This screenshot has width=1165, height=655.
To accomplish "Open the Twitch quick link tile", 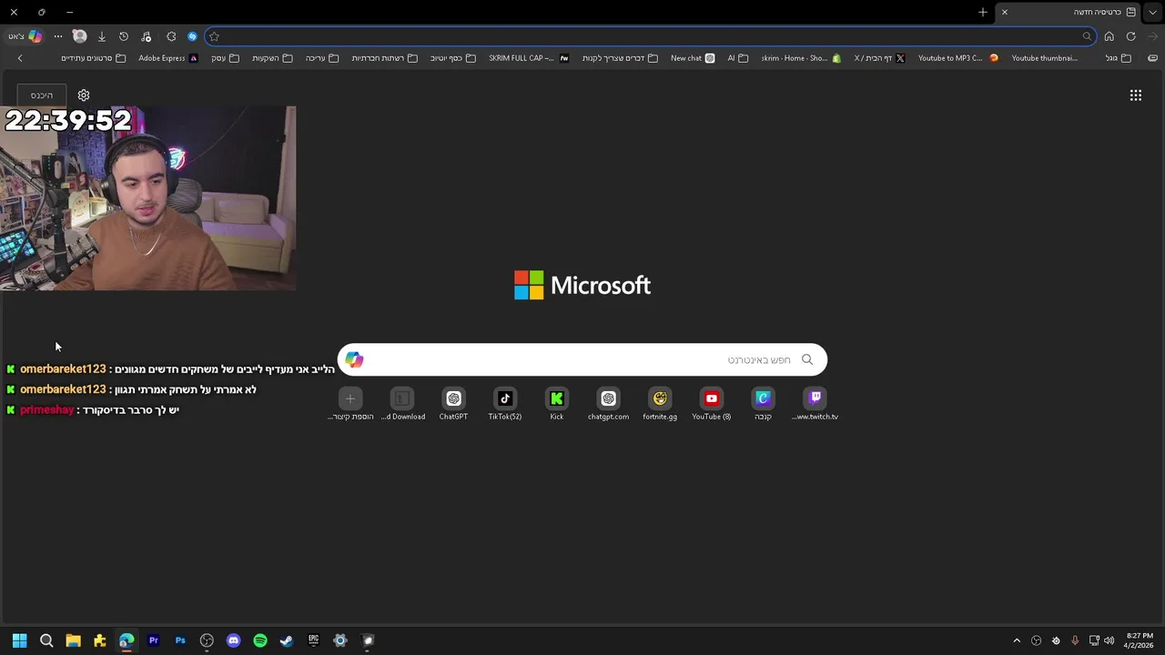I will coord(815,404).
